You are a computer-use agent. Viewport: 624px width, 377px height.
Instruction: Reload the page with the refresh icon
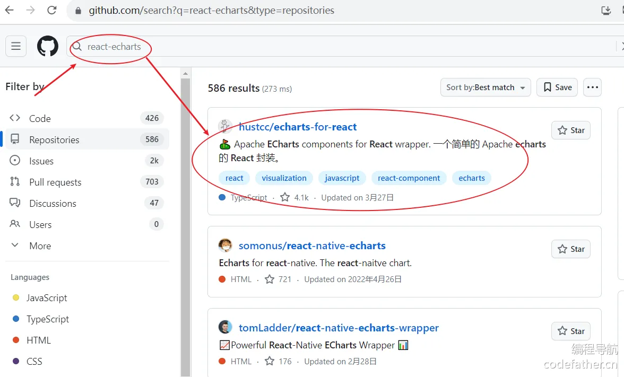(52, 11)
